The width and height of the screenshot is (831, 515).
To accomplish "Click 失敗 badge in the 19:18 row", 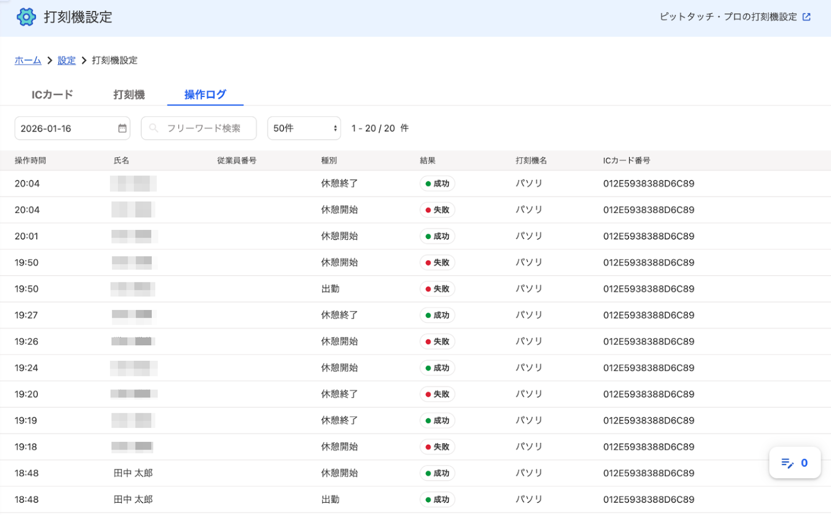I will tap(437, 446).
